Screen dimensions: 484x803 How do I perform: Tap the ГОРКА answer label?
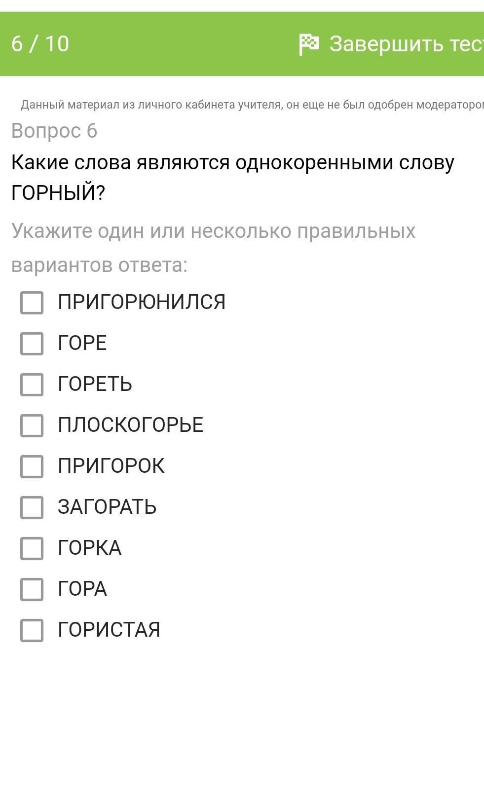point(89,548)
